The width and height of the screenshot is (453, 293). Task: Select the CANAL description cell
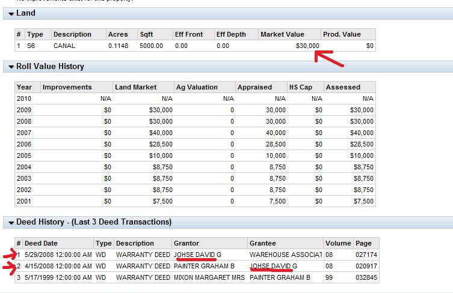(x=64, y=46)
